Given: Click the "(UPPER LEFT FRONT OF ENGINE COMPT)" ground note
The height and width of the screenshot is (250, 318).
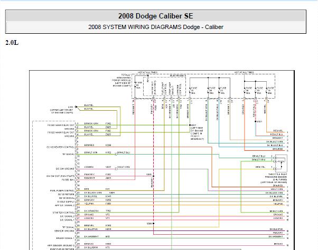Looking at the screenshot, I should (62, 111).
